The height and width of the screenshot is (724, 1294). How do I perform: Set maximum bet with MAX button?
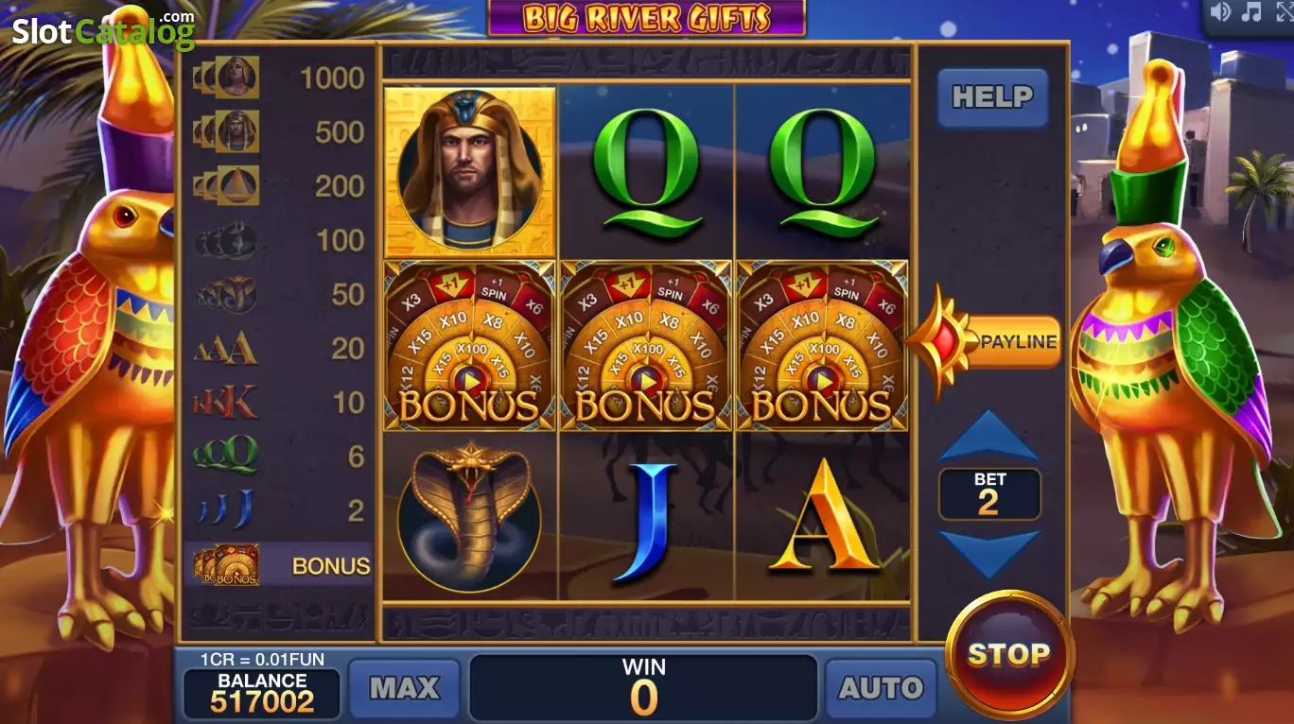click(404, 687)
